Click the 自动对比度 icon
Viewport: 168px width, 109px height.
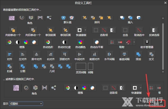64,42
